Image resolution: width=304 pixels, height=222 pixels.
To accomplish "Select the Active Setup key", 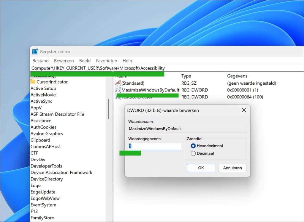I will [43, 89].
